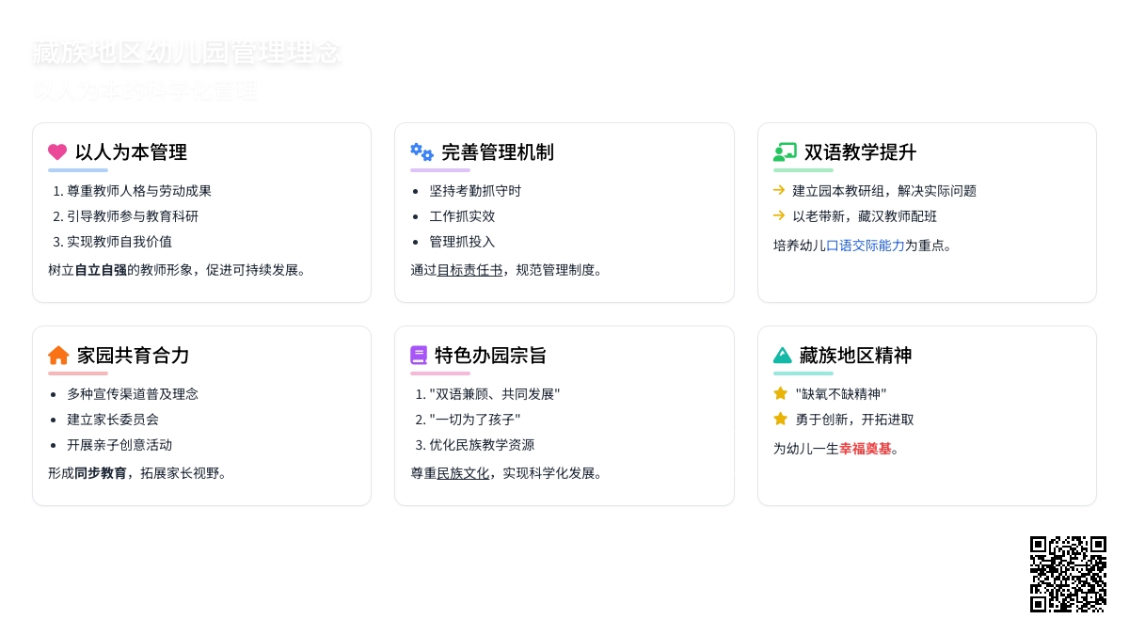1129x635 pixels.
Task: Click list item 引导教师参与教育科研
Action: pos(133,216)
